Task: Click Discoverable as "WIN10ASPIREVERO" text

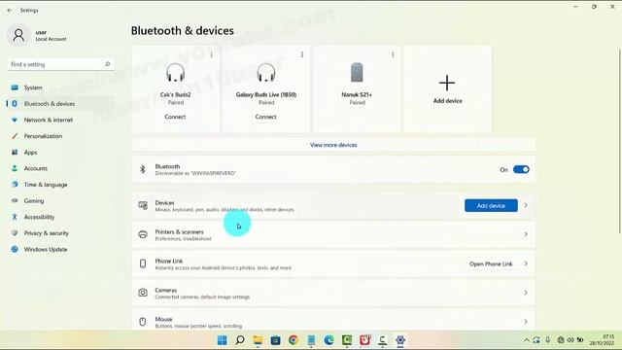Action: click(x=195, y=173)
